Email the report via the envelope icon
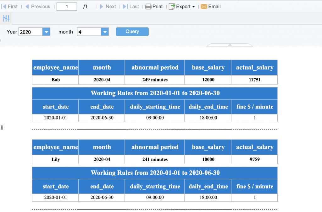The image size is (322, 212). (x=205, y=6)
